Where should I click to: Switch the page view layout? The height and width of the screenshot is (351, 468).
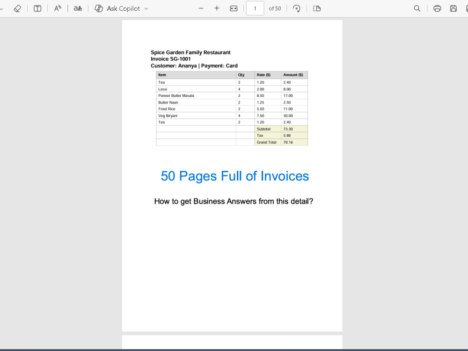click(317, 8)
